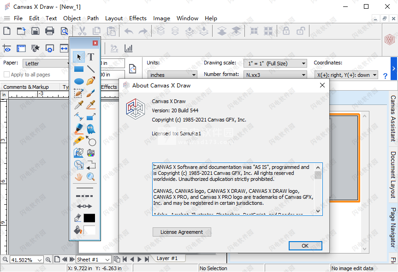Image resolution: width=398 pixels, height=272 pixels.
Task: Click the solid line stroke width preview
Action: tap(85, 188)
